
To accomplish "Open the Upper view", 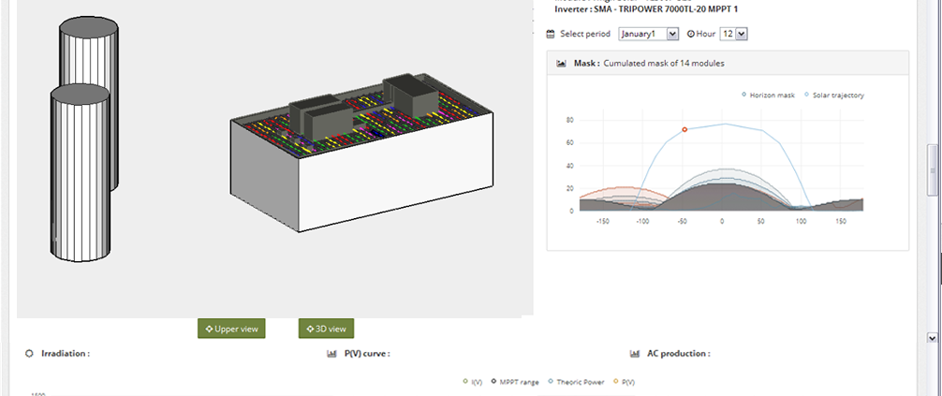I will 231,329.
